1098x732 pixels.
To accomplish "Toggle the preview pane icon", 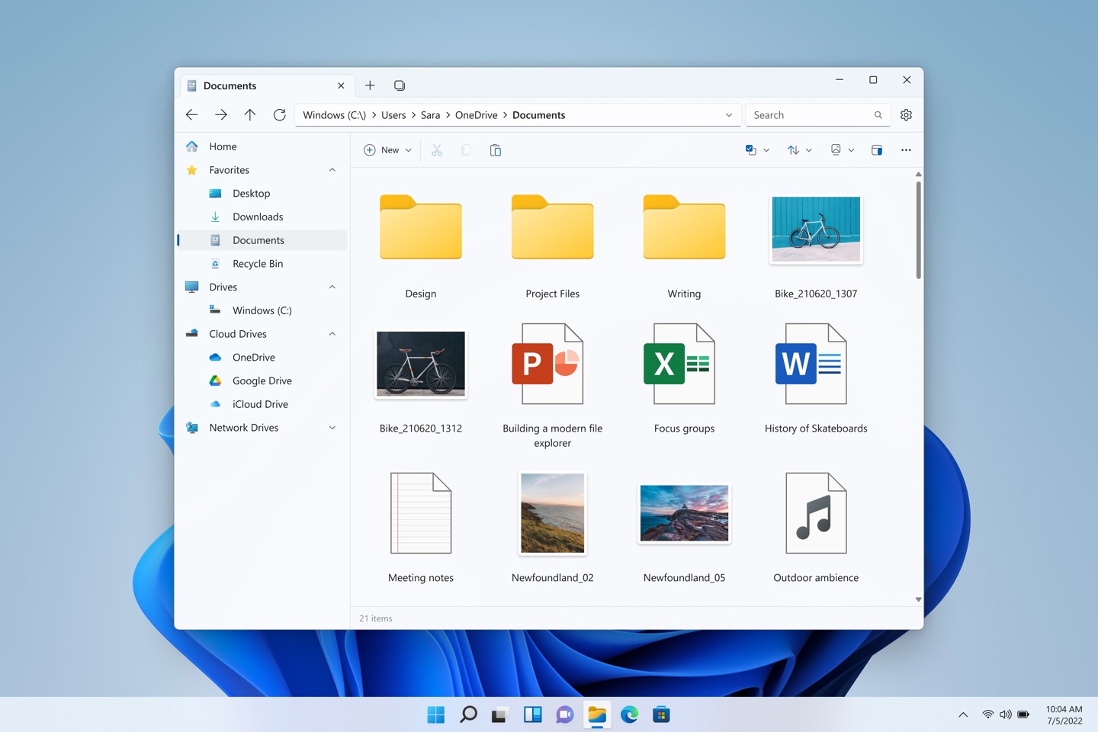I will pyautogui.click(x=877, y=150).
